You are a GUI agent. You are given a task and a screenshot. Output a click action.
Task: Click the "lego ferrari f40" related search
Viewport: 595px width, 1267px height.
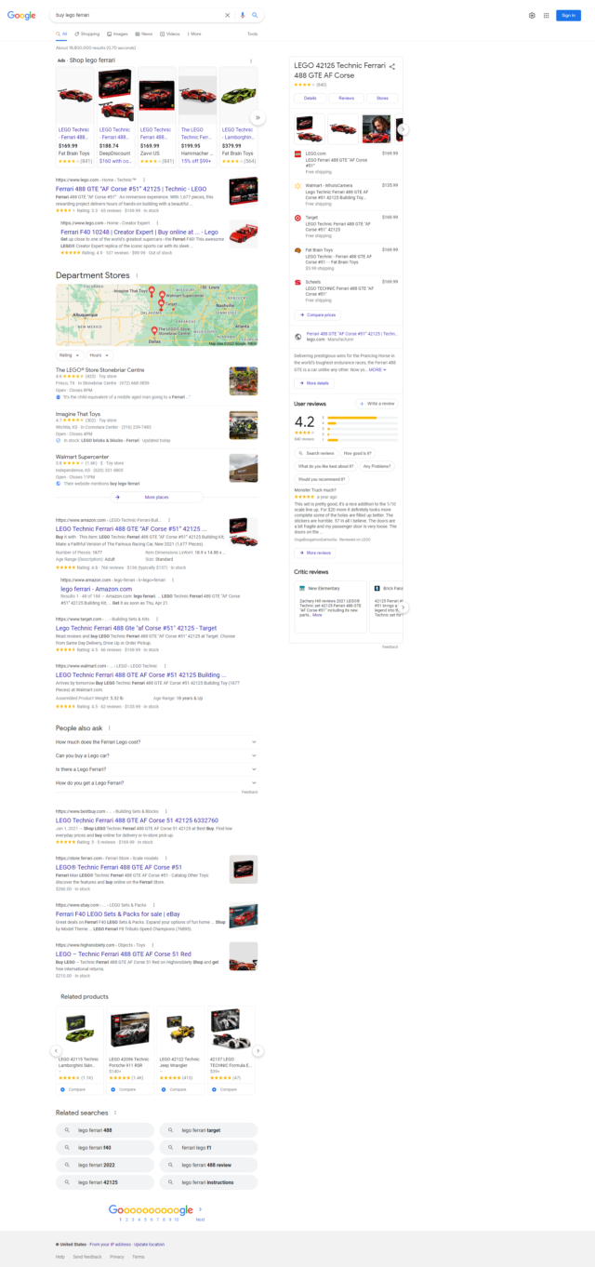(x=105, y=1147)
